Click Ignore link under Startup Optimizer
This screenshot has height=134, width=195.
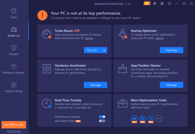pyautogui.click(x=160, y=38)
